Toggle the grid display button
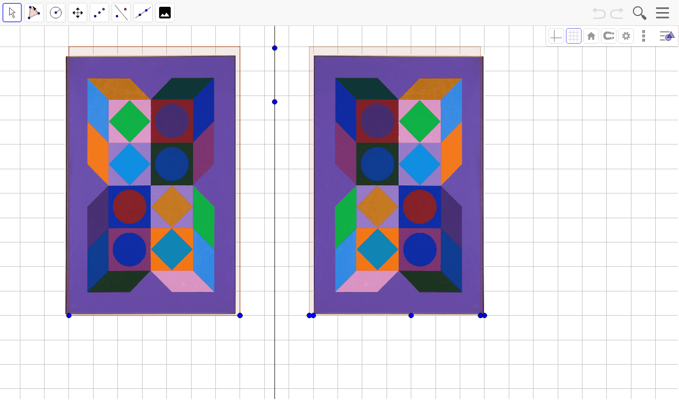This screenshot has width=679, height=400. click(574, 36)
